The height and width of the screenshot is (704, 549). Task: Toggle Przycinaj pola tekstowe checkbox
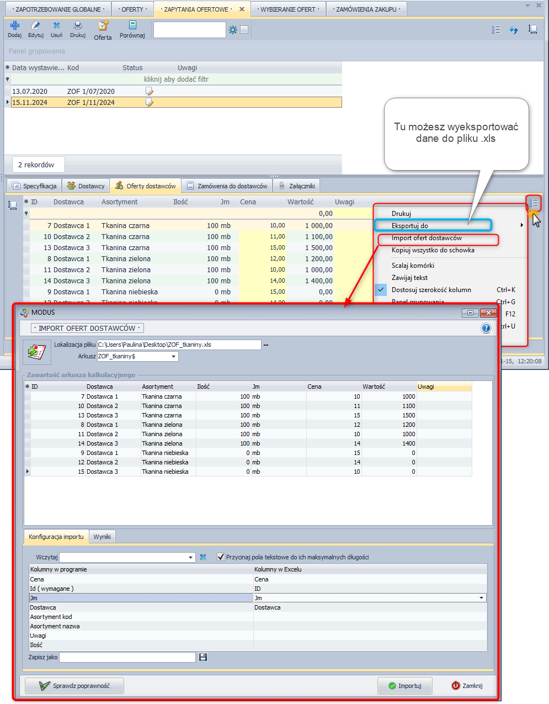[221, 557]
